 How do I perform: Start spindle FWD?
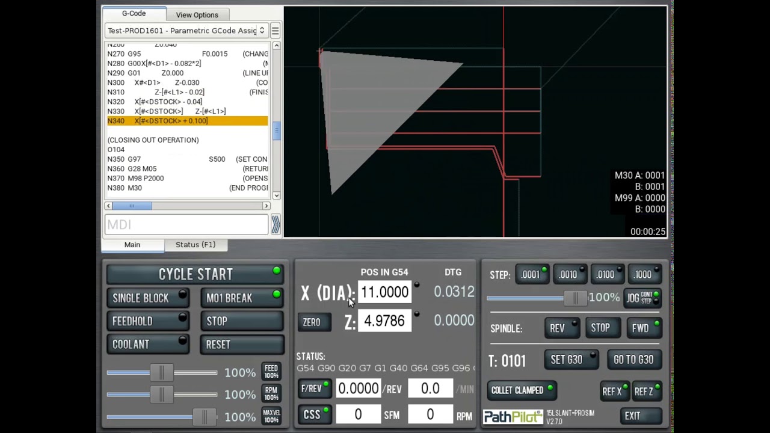644,328
